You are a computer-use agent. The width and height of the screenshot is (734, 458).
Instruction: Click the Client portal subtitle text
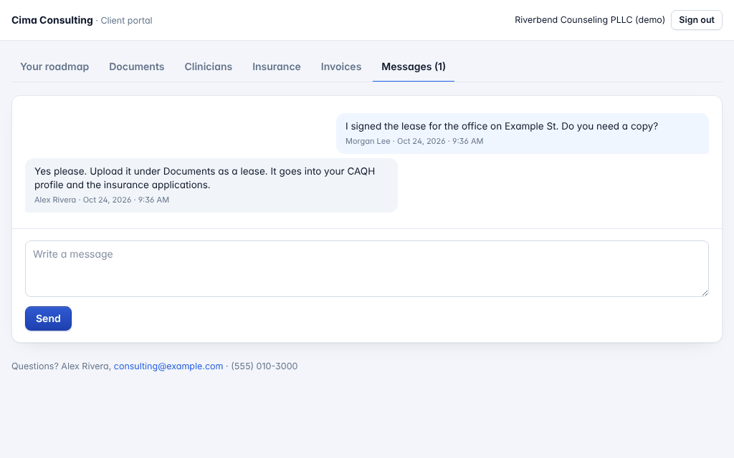[126, 21]
